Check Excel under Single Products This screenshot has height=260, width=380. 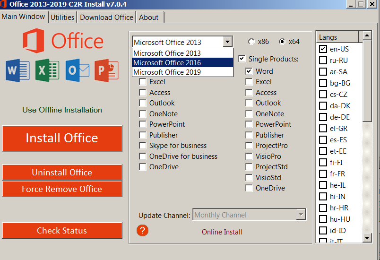[249, 82]
